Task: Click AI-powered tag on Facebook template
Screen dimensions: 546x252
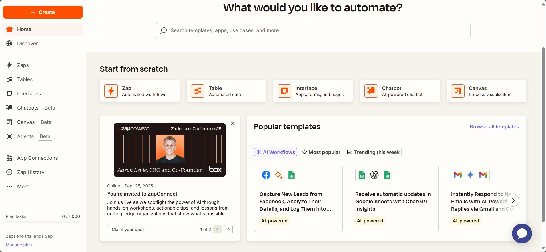Action: (x=274, y=221)
